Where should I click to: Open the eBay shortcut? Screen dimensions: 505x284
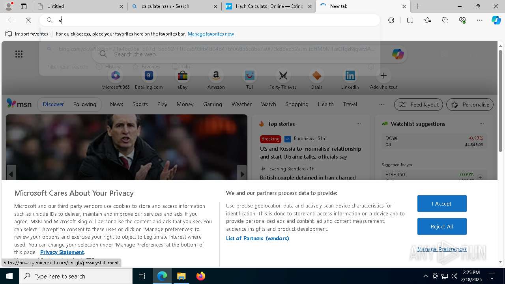pos(182,80)
